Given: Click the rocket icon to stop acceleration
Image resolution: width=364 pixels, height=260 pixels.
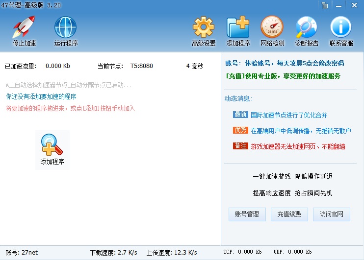Looking at the screenshot, I should coord(24,28).
